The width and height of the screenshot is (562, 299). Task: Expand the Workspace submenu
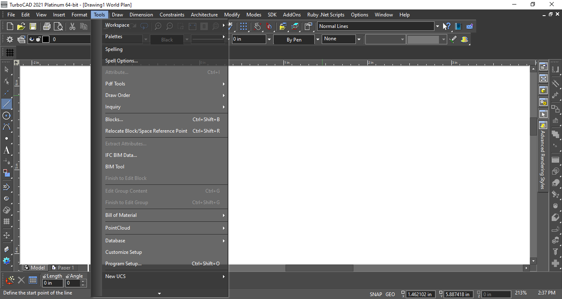pos(165,25)
